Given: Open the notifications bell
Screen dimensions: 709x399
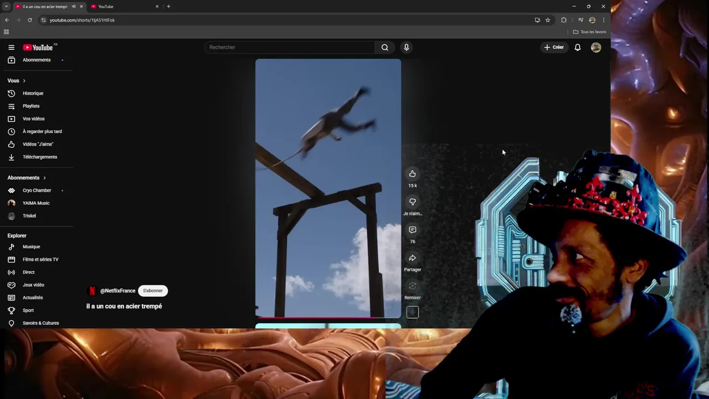Looking at the screenshot, I should (x=577, y=47).
